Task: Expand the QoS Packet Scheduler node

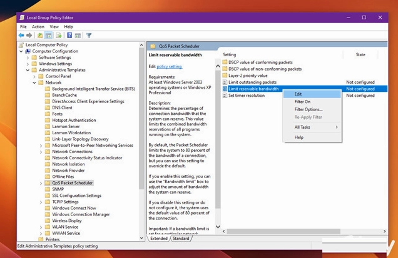Action: click(x=41, y=183)
